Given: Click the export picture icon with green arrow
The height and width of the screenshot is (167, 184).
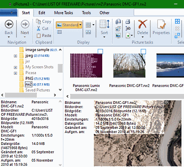Looking at the screenshot, I should click(128, 36).
